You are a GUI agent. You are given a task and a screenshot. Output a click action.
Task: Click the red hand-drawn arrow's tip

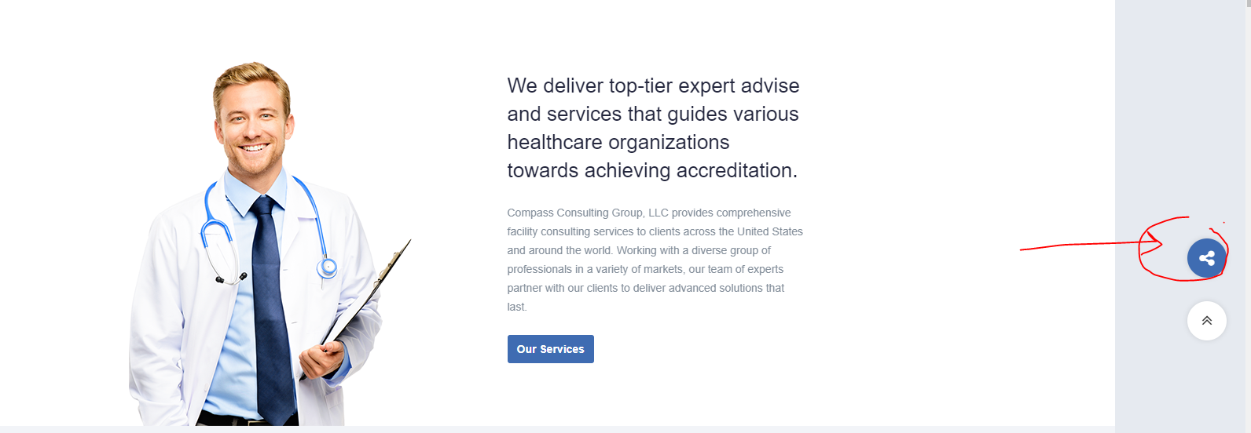click(x=1160, y=242)
